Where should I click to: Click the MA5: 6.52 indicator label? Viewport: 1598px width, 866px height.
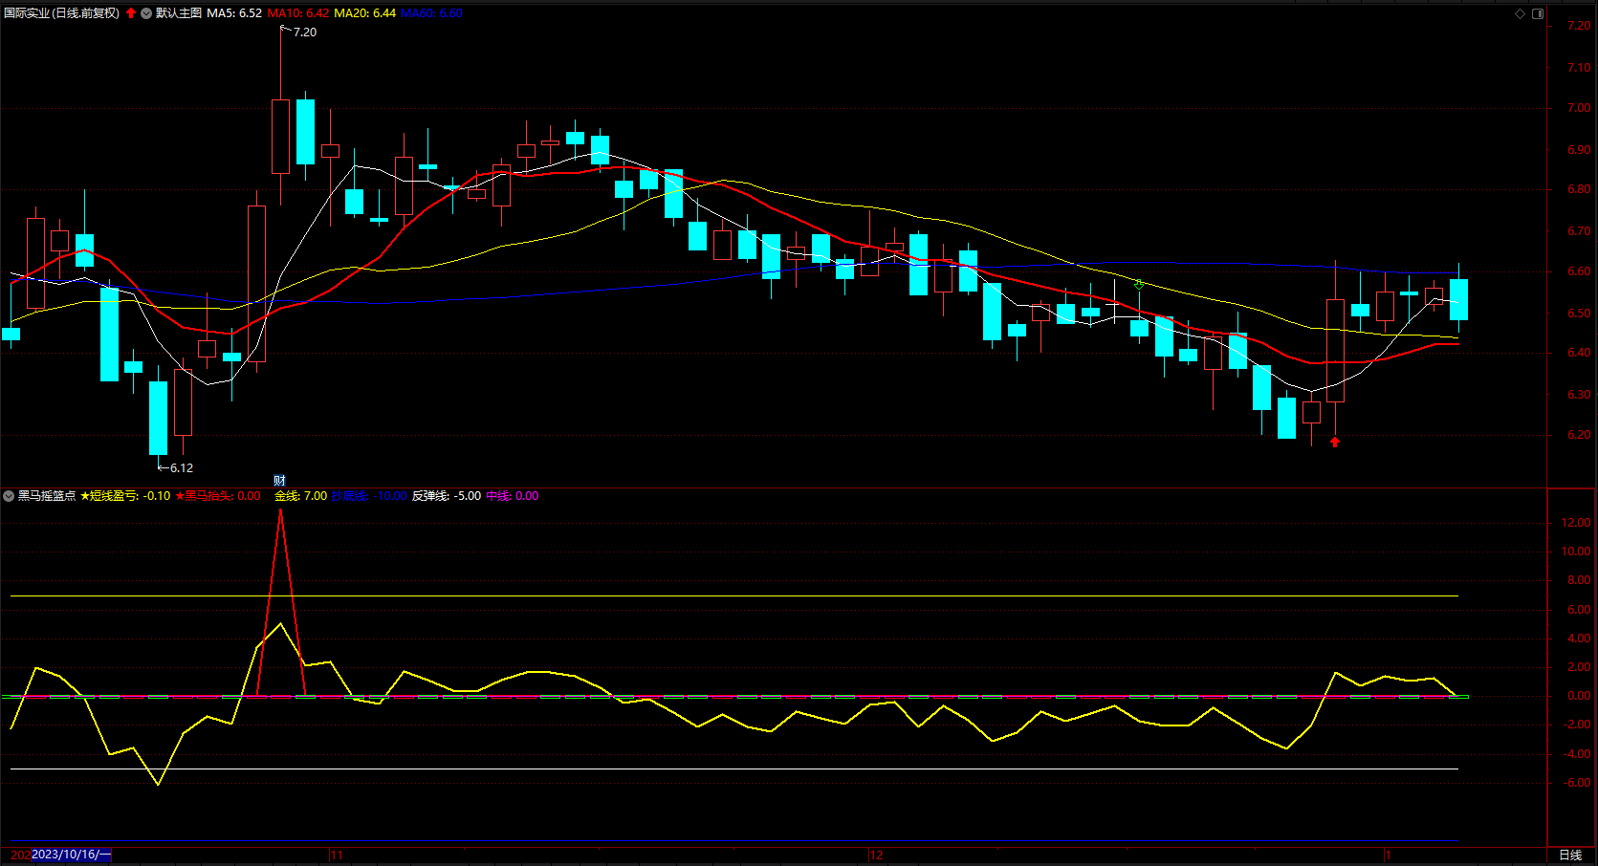(x=234, y=13)
